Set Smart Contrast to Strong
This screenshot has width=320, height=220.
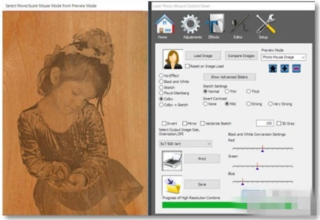pos(249,104)
